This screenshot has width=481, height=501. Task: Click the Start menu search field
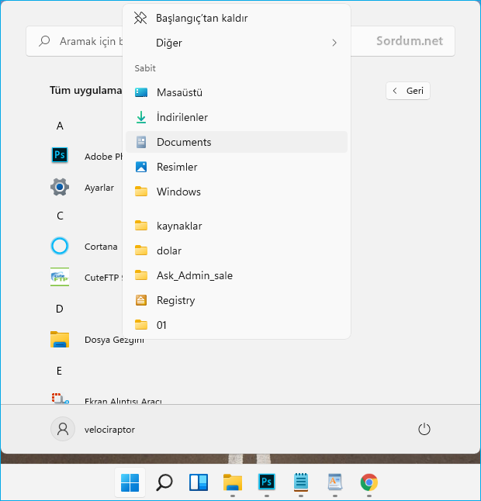[240, 41]
